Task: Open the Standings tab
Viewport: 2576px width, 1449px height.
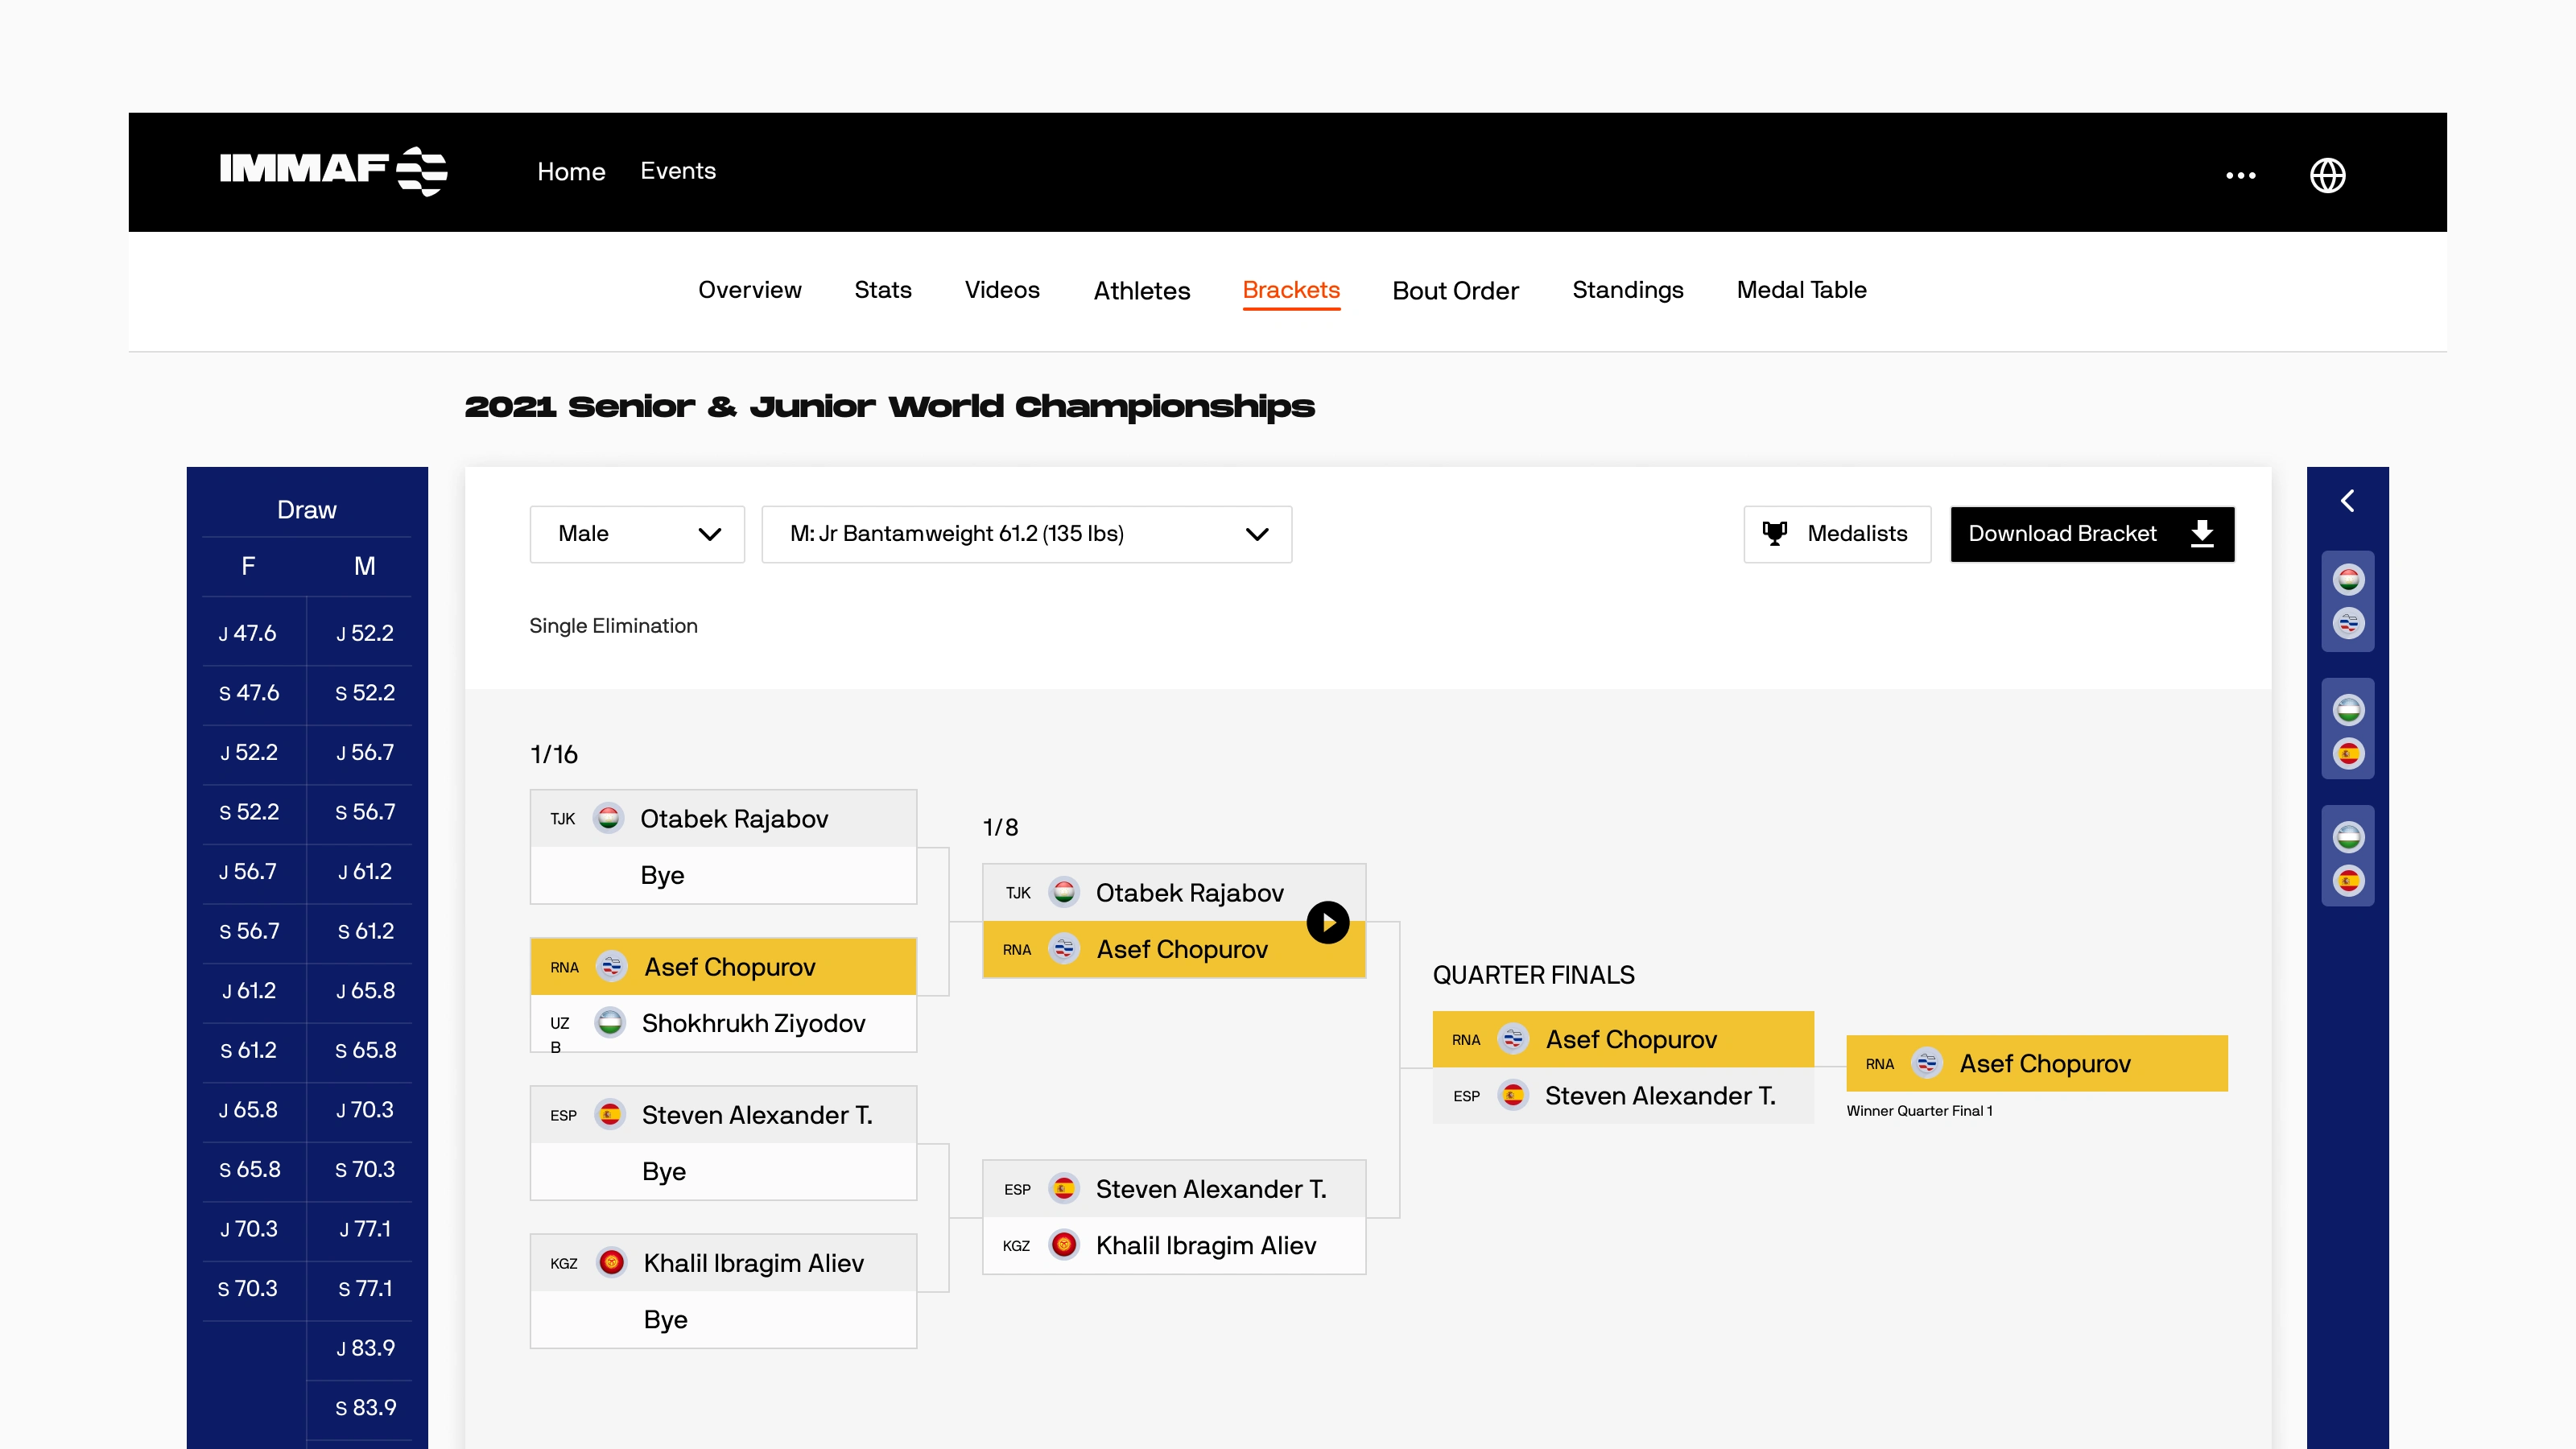Action: [x=1627, y=290]
